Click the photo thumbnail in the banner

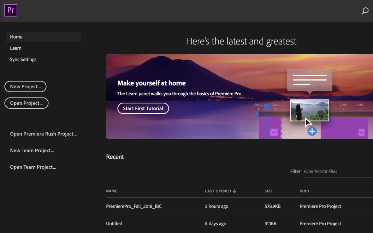(309, 110)
